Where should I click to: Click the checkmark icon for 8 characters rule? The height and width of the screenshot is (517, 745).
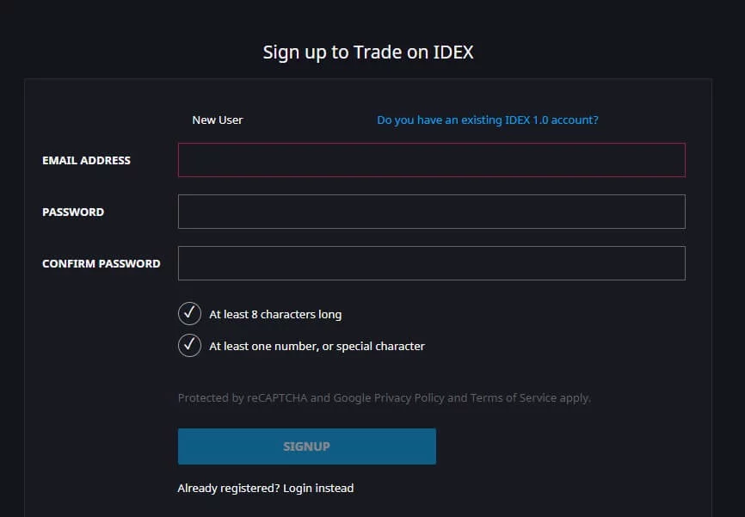click(x=189, y=314)
